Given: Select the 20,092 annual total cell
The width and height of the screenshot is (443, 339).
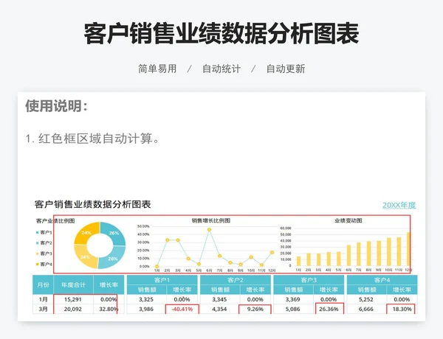Looking at the screenshot, I should tap(73, 309).
